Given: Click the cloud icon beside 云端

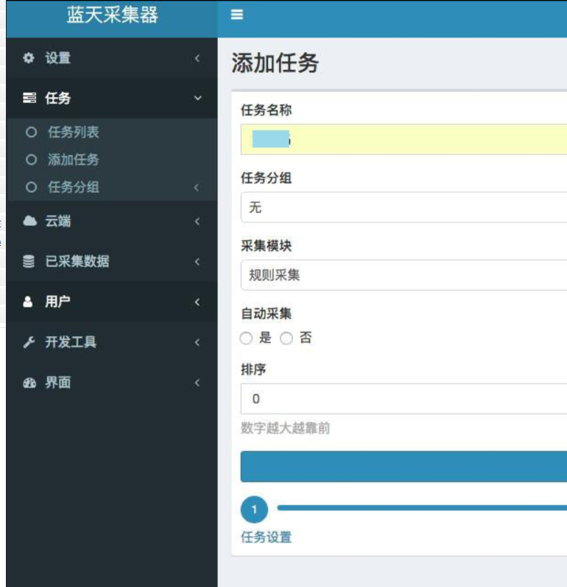Looking at the screenshot, I should (29, 221).
